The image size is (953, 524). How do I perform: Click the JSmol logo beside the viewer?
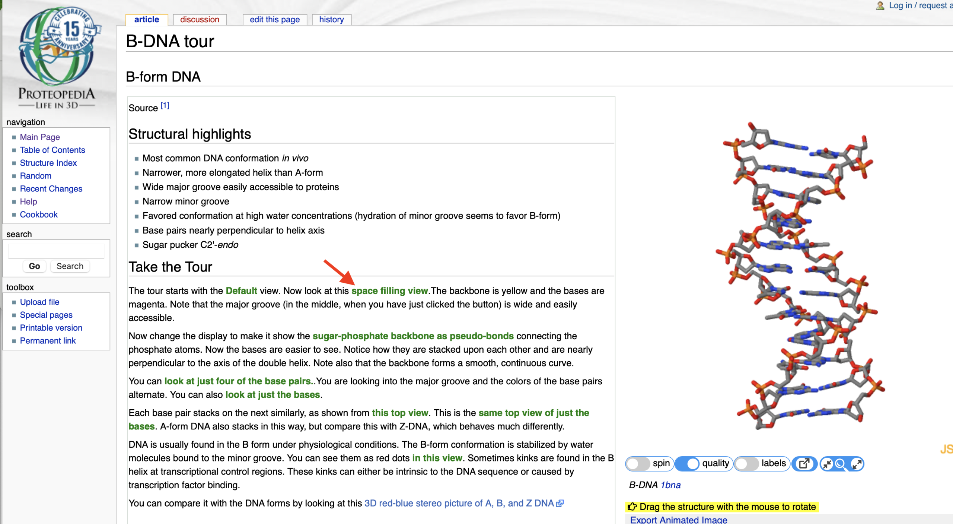click(946, 449)
